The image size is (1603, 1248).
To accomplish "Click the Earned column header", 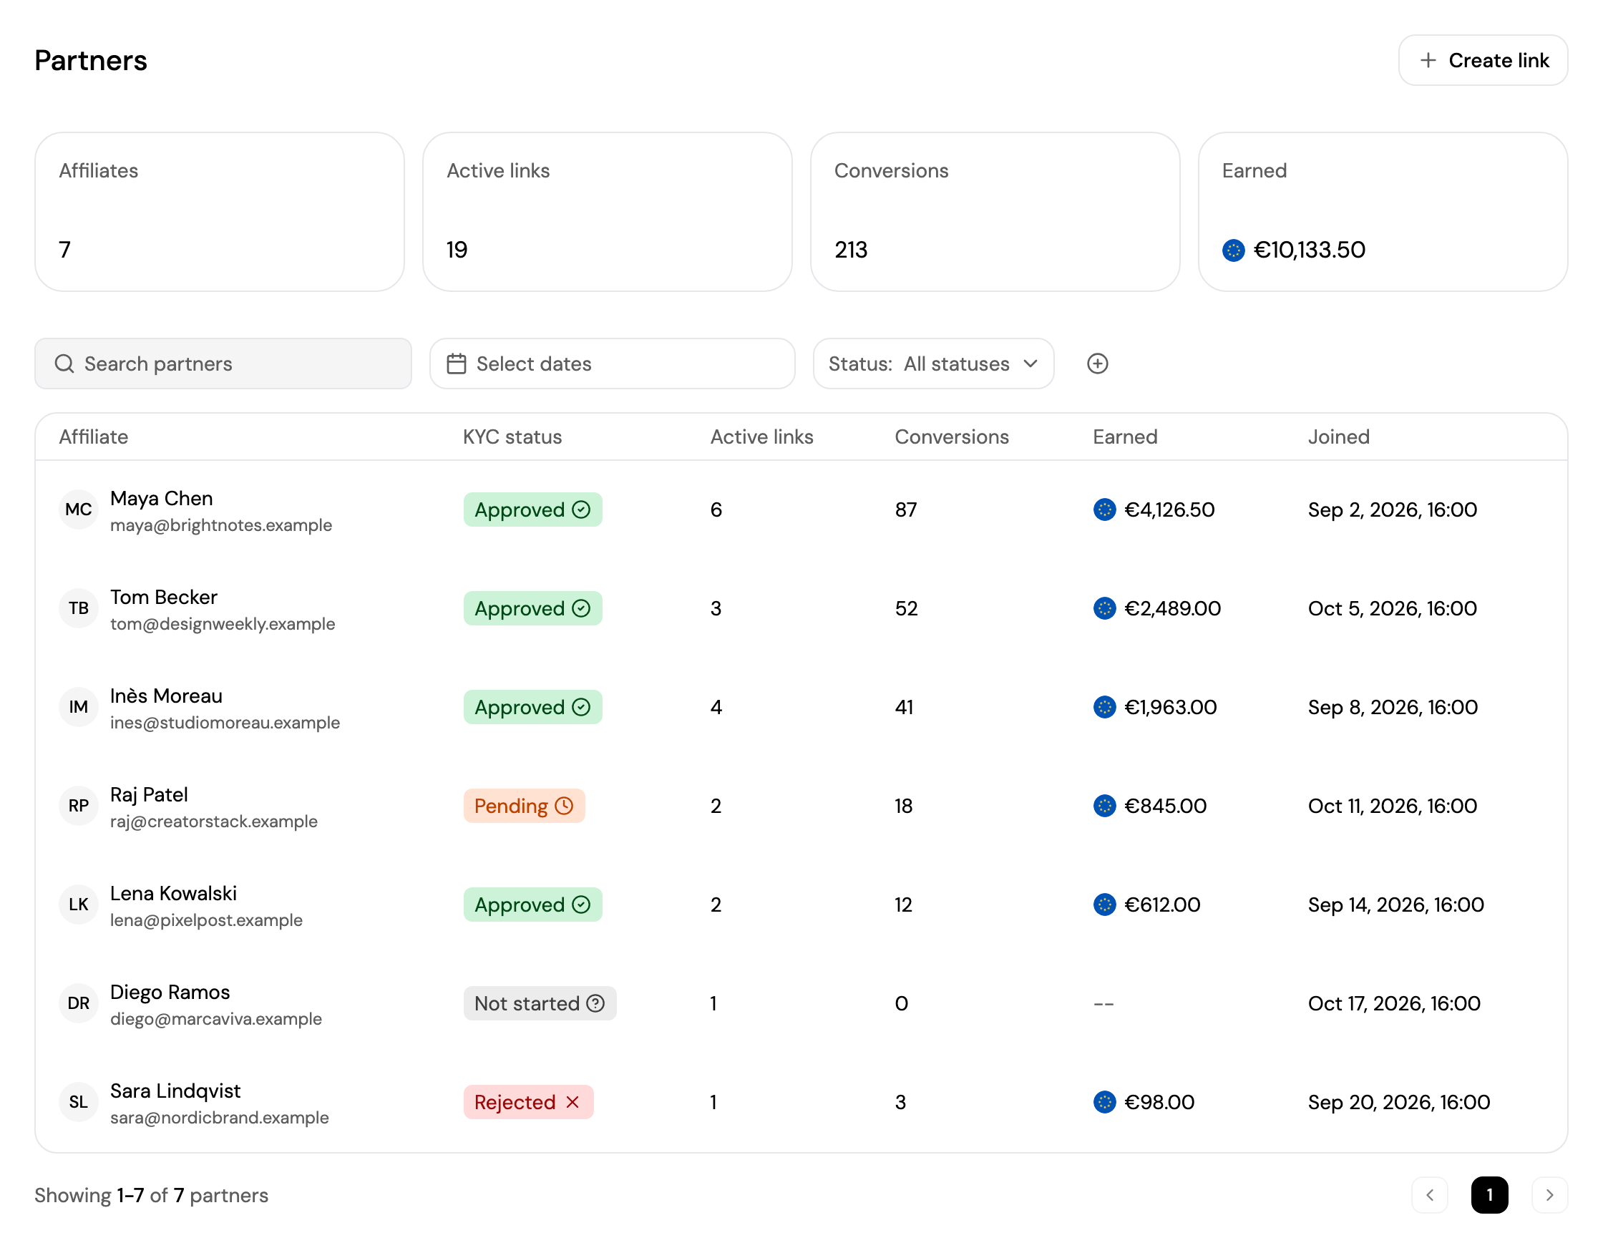I will click(x=1125, y=437).
